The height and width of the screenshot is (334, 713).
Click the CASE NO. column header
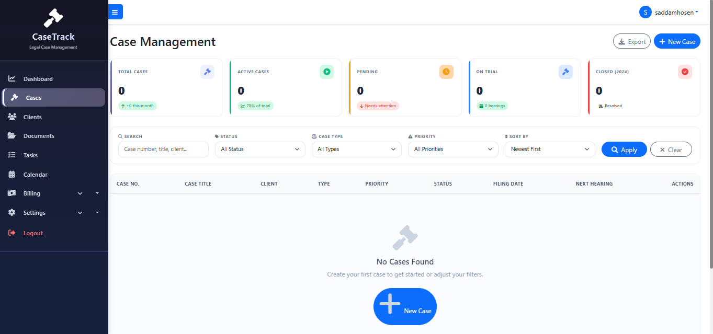coord(128,184)
